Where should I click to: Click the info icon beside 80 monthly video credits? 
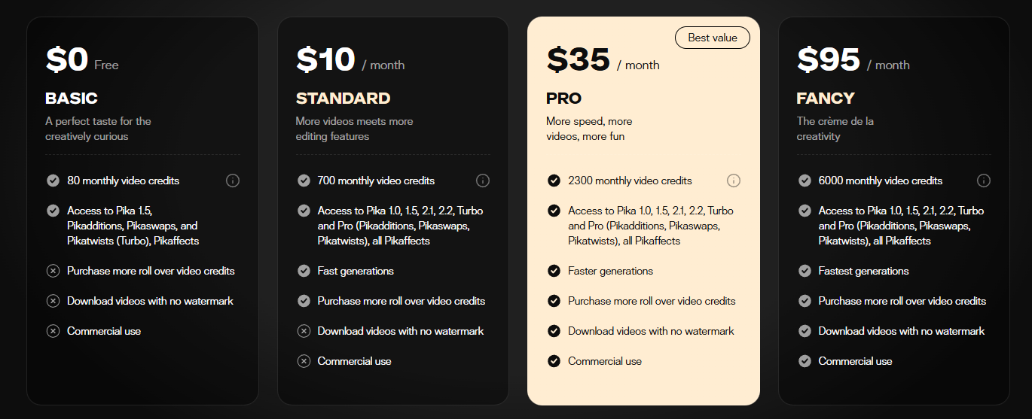tap(233, 181)
